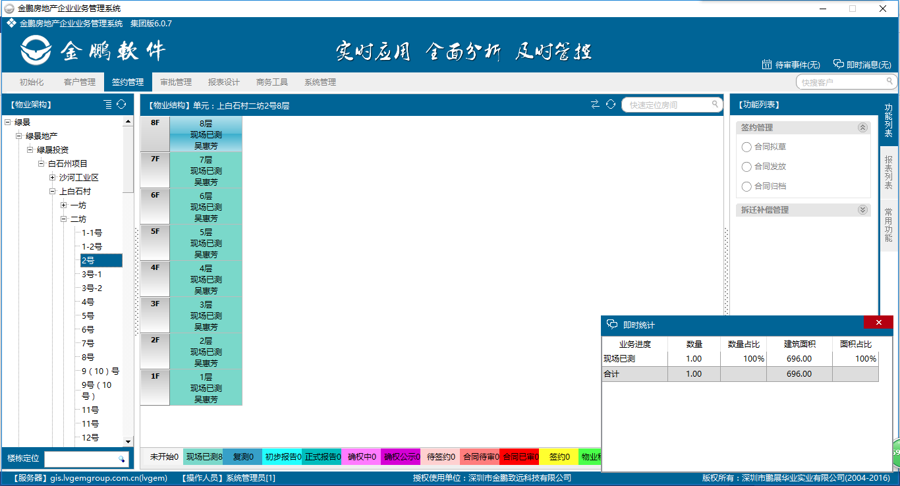Select the 合同发放 radio option

(x=746, y=167)
